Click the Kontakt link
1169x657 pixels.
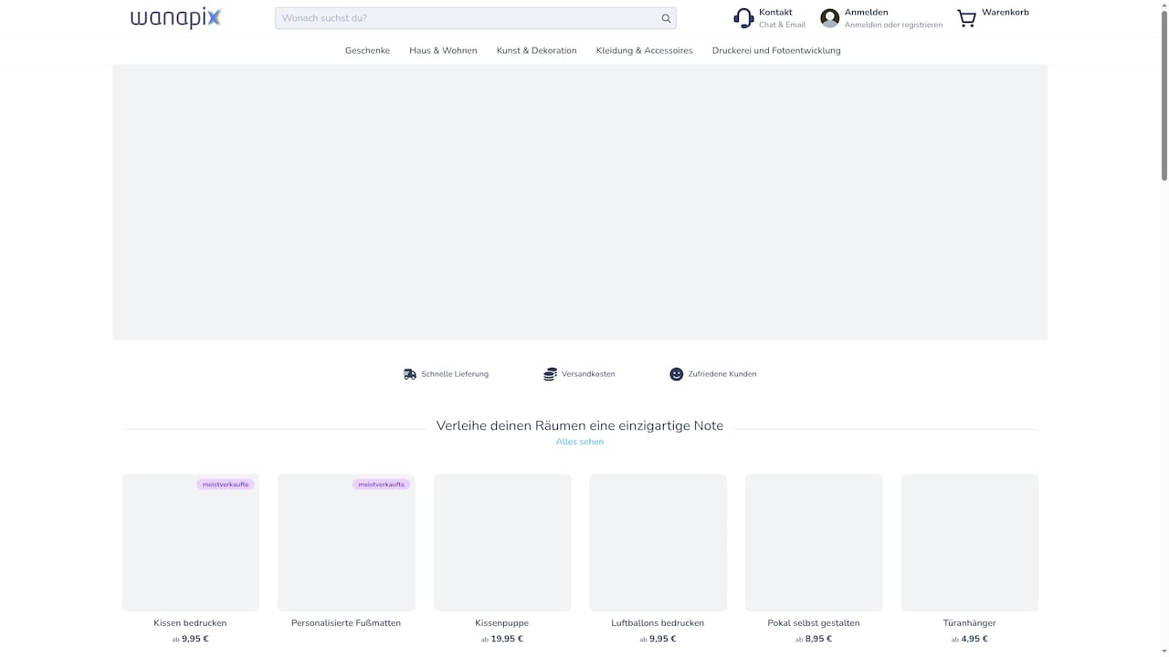775,13
